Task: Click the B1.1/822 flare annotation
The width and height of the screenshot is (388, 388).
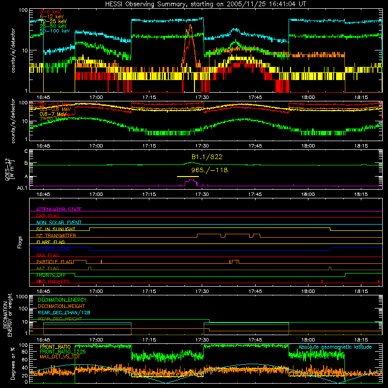Action: point(207,157)
